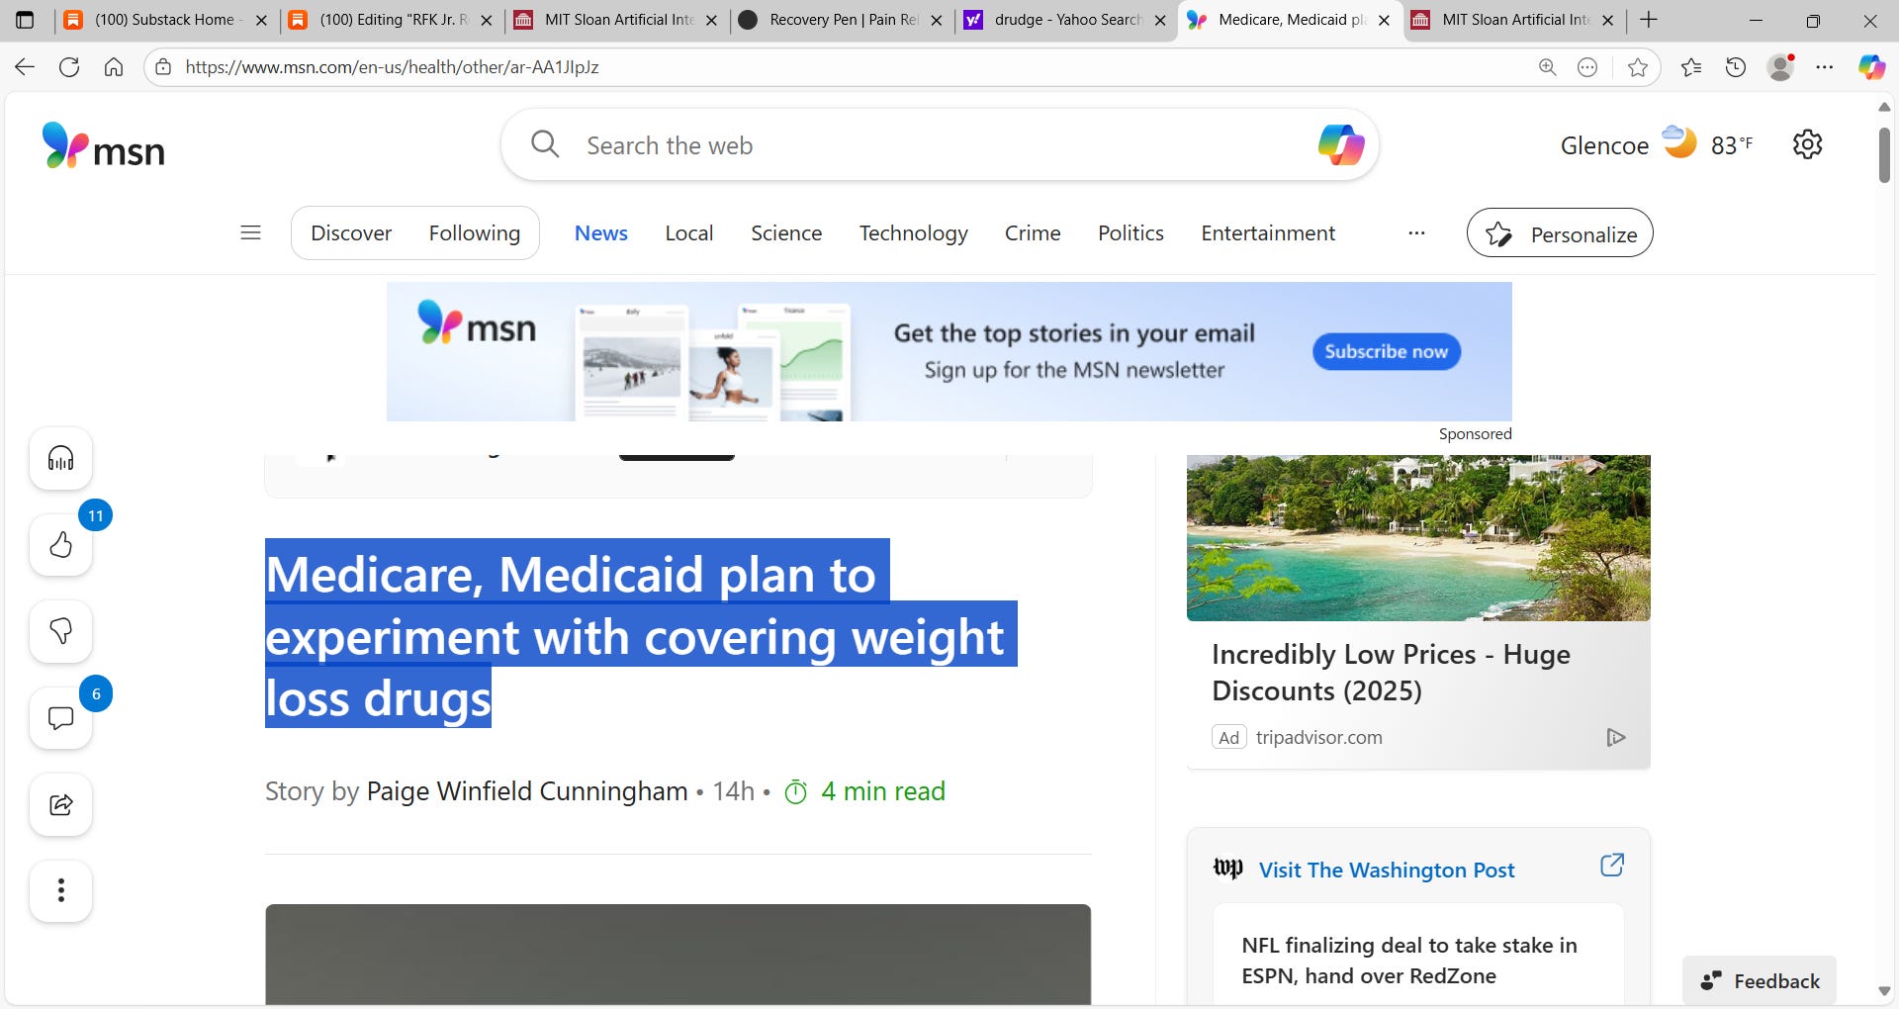This screenshot has height=1009, width=1899.
Task: Go to browser home page
Action: 114,67
